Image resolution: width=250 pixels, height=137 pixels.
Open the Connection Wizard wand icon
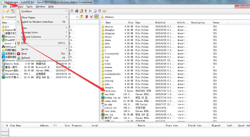[8, 11]
